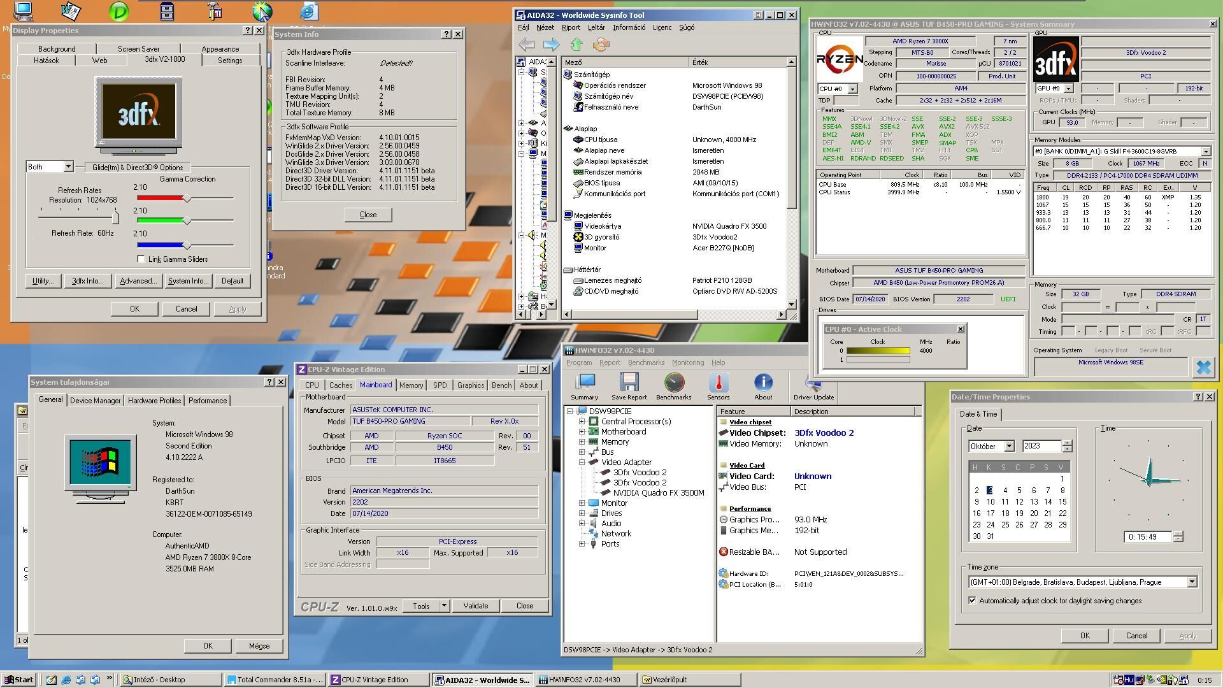
Task: Adjust red gamma correction slider
Action: point(187,198)
